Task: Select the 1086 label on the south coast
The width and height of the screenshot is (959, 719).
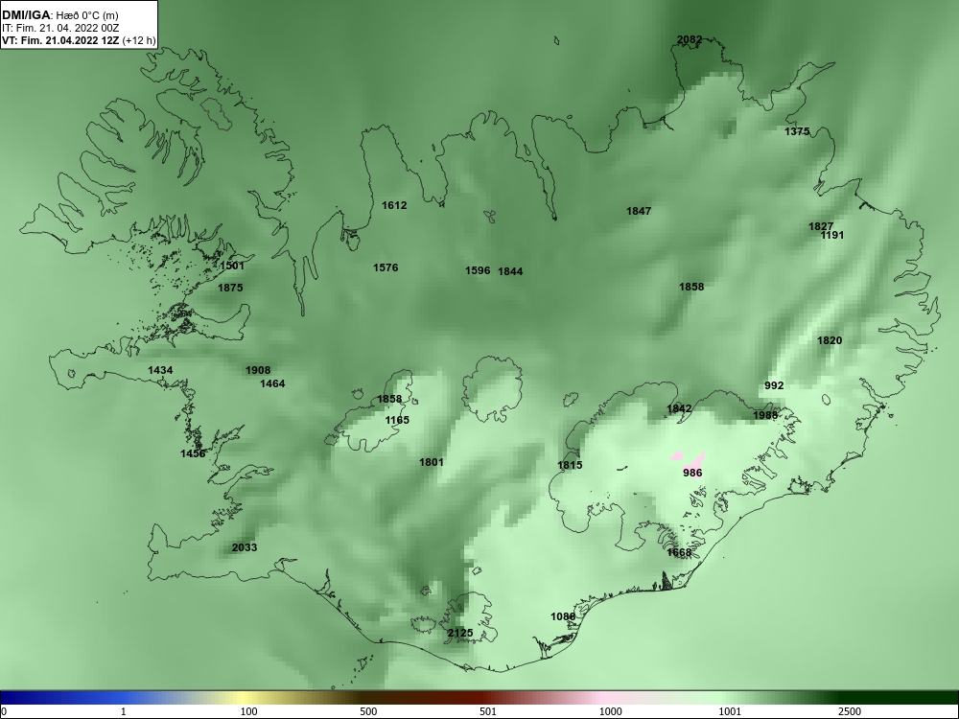Action: [563, 616]
